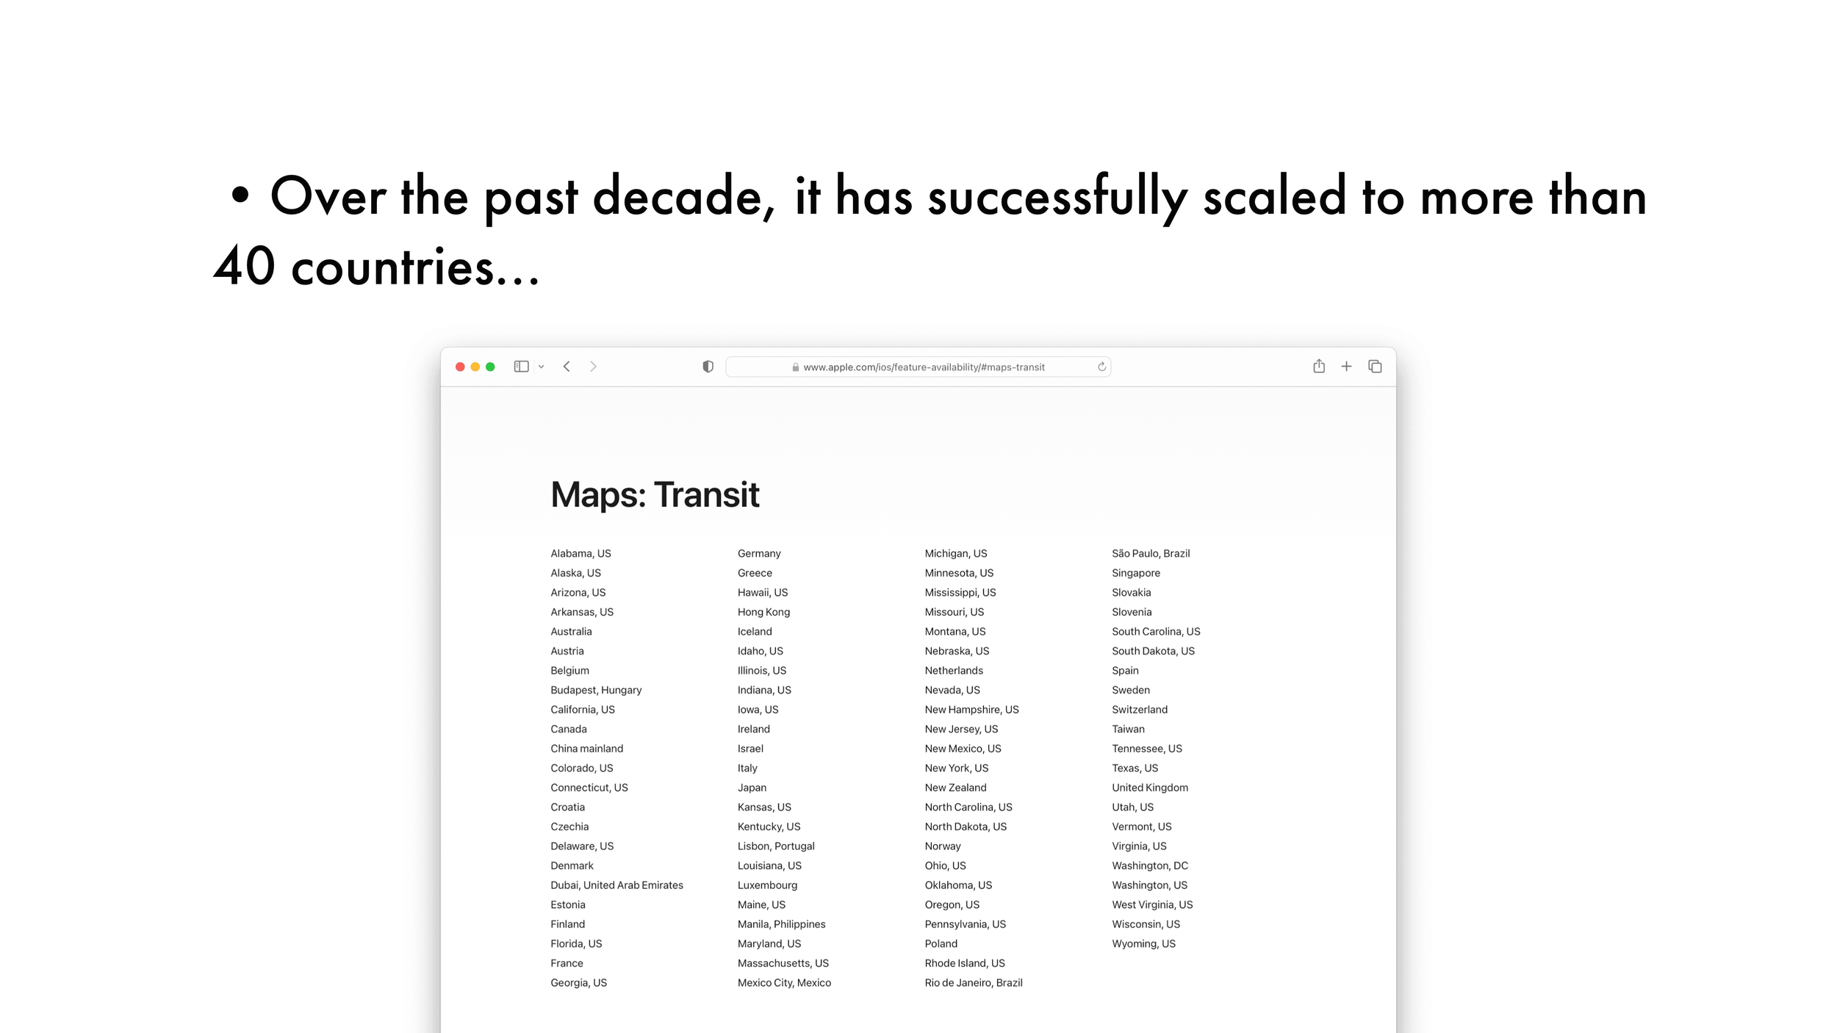
Task: Select 'Texas, US' entry
Action: (x=1135, y=768)
